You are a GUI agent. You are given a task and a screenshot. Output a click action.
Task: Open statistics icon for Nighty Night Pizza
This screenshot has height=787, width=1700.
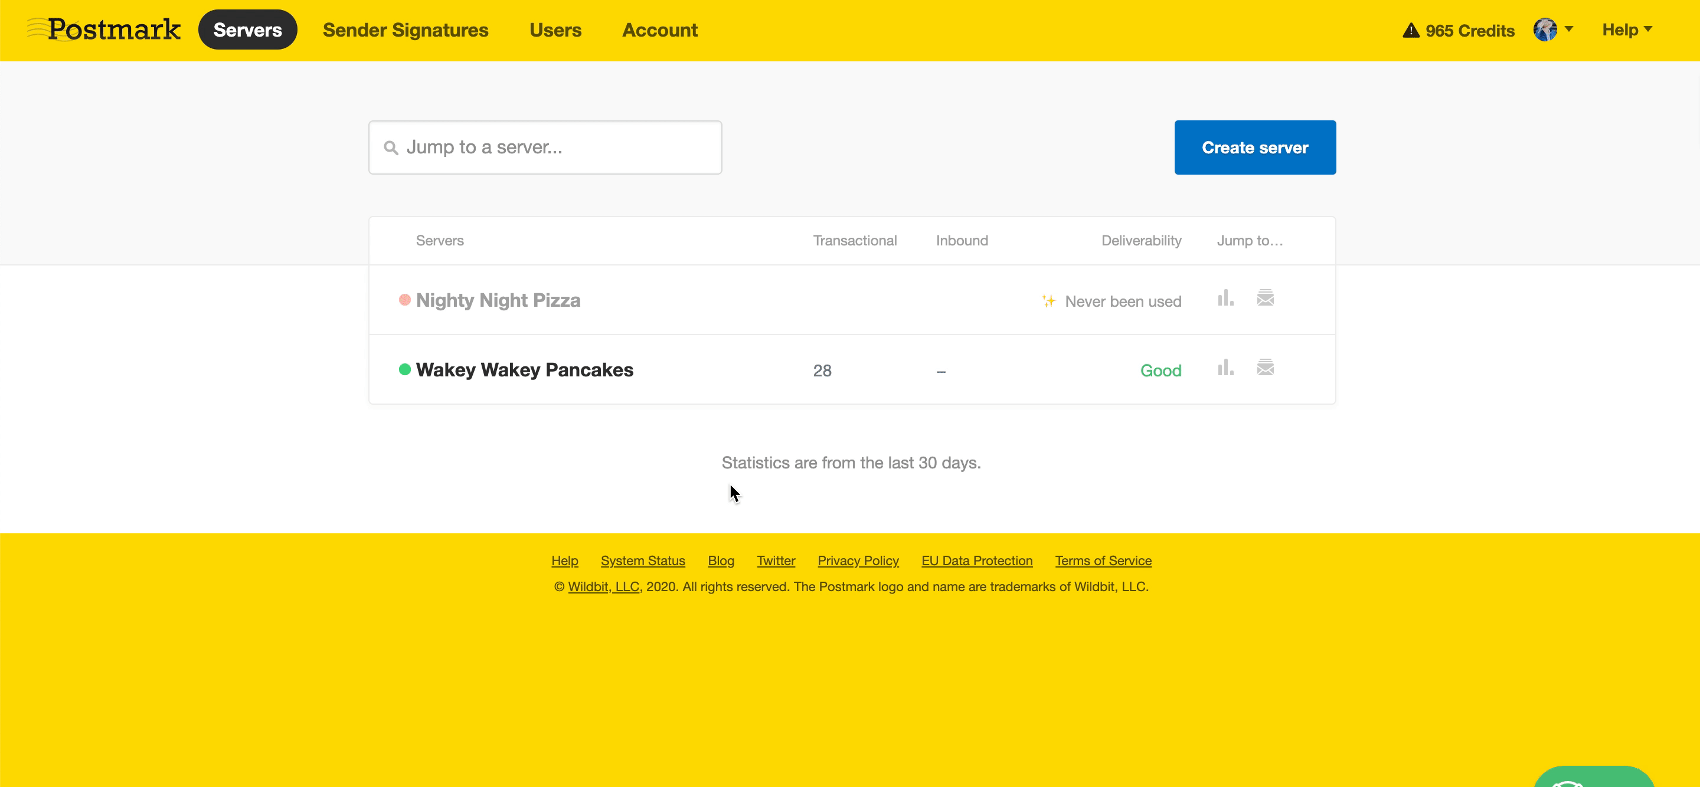(1225, 298)
